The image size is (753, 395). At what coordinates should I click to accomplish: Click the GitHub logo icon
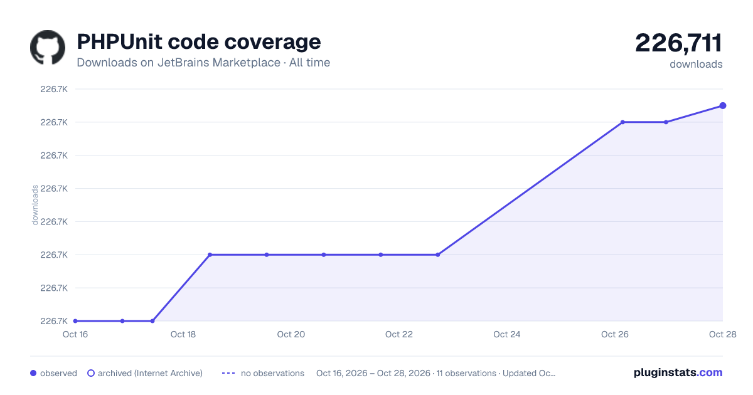(48, 48)
